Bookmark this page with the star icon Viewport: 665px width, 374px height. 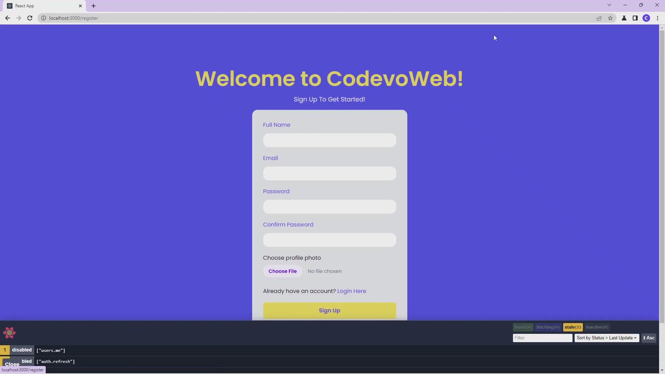(610, 18)
